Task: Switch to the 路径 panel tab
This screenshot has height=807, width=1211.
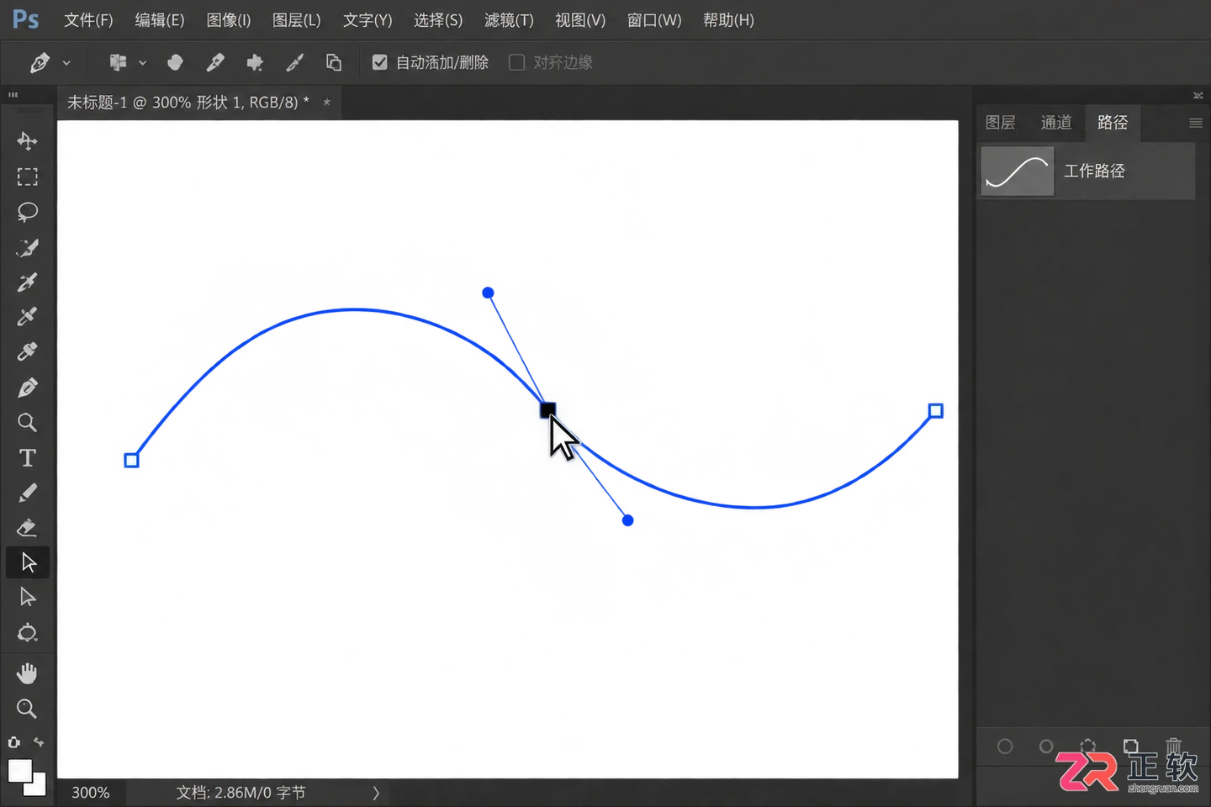Action: click(x=1113, y=123)
